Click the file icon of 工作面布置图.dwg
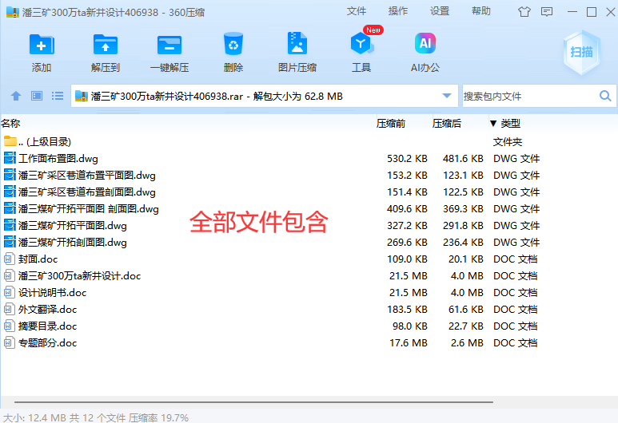This screenshot has width=618, height=423. (10, 158)
